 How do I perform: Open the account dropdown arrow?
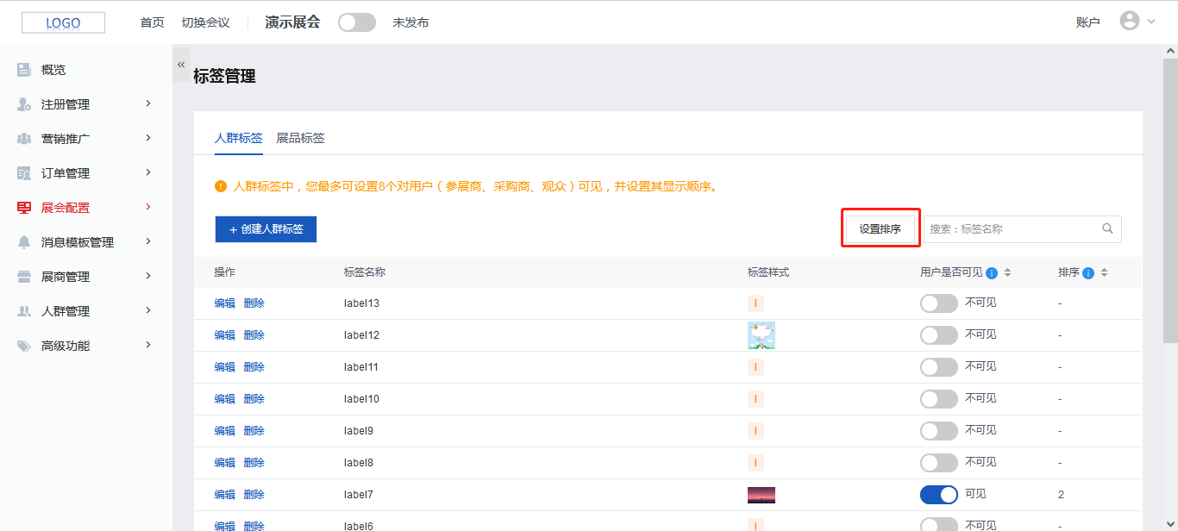(x=1151, y=22)
